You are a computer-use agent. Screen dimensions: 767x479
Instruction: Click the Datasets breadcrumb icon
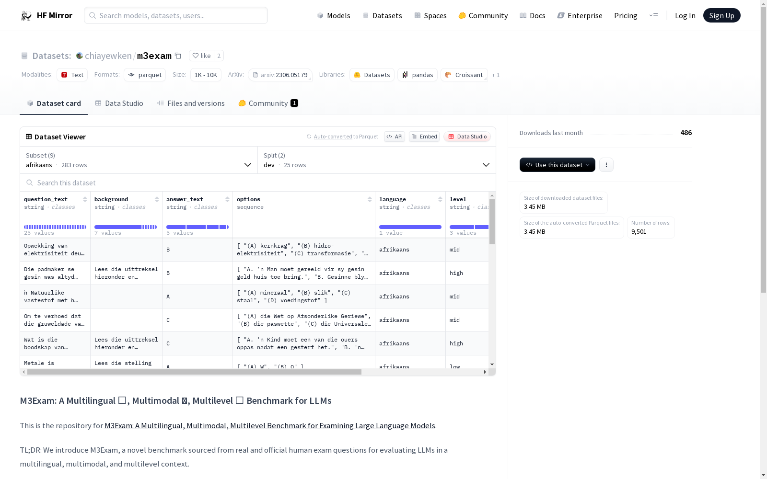pyautogui.click(x=24, y=56)
